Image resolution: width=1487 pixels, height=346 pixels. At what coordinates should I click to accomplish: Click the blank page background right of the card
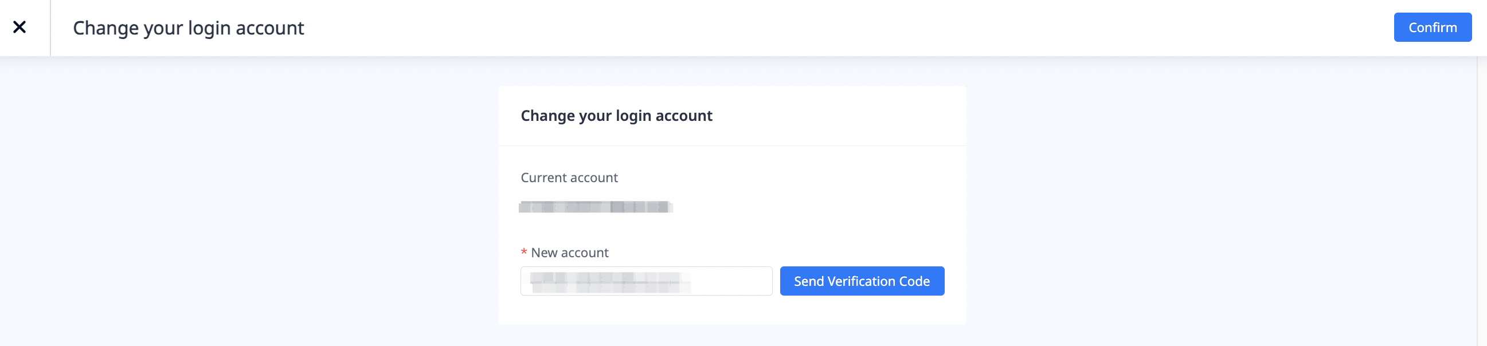click(1212, 202)
